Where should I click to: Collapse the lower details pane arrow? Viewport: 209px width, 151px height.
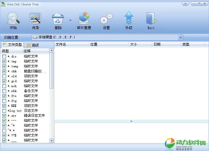(x=131, y=121)
